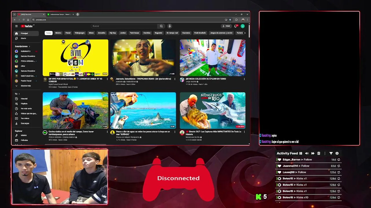Viewport: 371px width, 208px height.
Task: Open the Jorge Andrés channel link
Action: [x=191, y=81]
